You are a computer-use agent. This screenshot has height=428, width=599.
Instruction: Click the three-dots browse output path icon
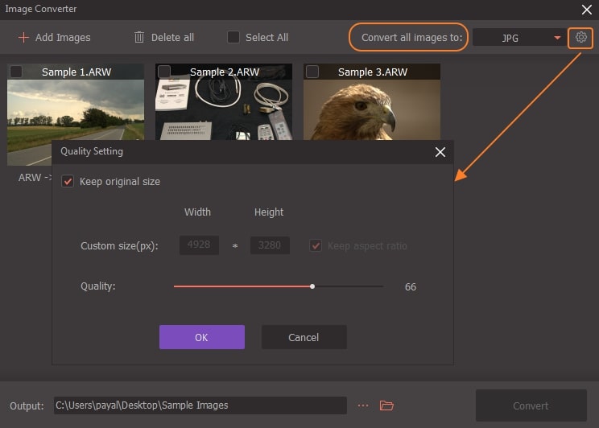(x=362, y=405)
